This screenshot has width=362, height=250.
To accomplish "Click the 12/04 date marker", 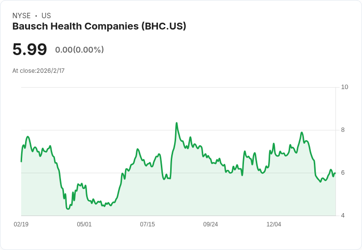I will point(273,224).
